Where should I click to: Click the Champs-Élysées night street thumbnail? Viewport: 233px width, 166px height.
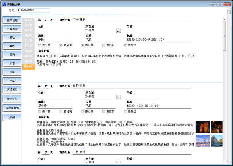pos(217,127)
